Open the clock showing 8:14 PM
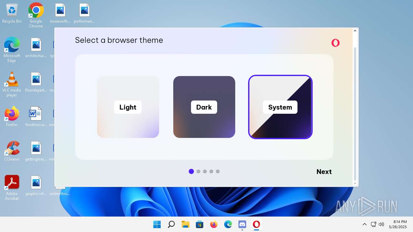This screenshot has width=413, height=232. [398, 224]
